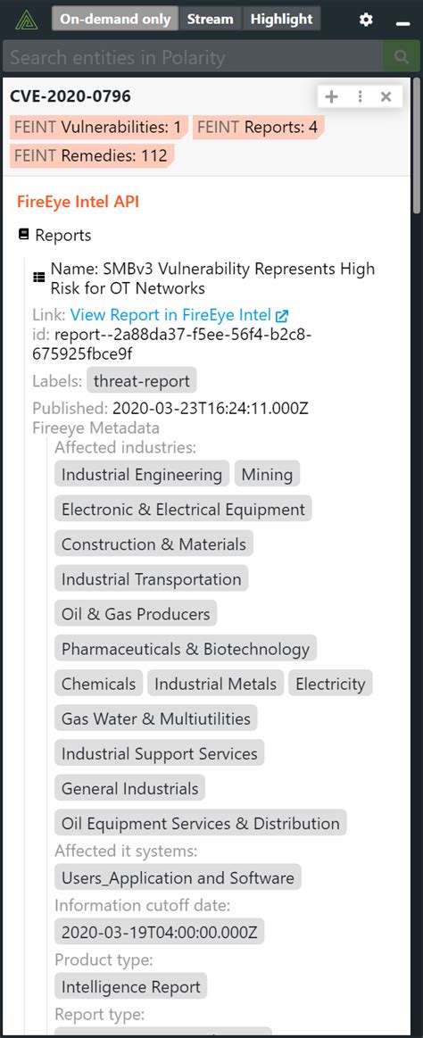Click the FEINT Reports: 4 tag
The image size is (423, 1038).
258,127
